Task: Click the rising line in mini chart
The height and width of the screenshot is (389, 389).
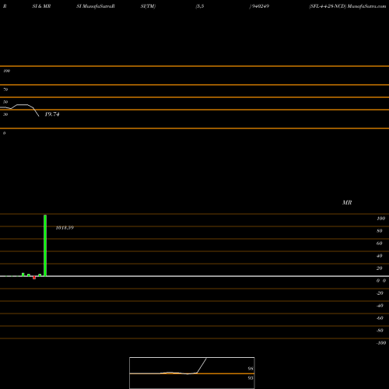Action: point(202,366)
